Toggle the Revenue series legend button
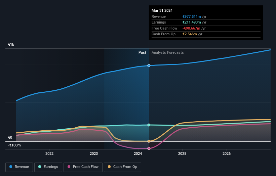 (x=19, y=167)
